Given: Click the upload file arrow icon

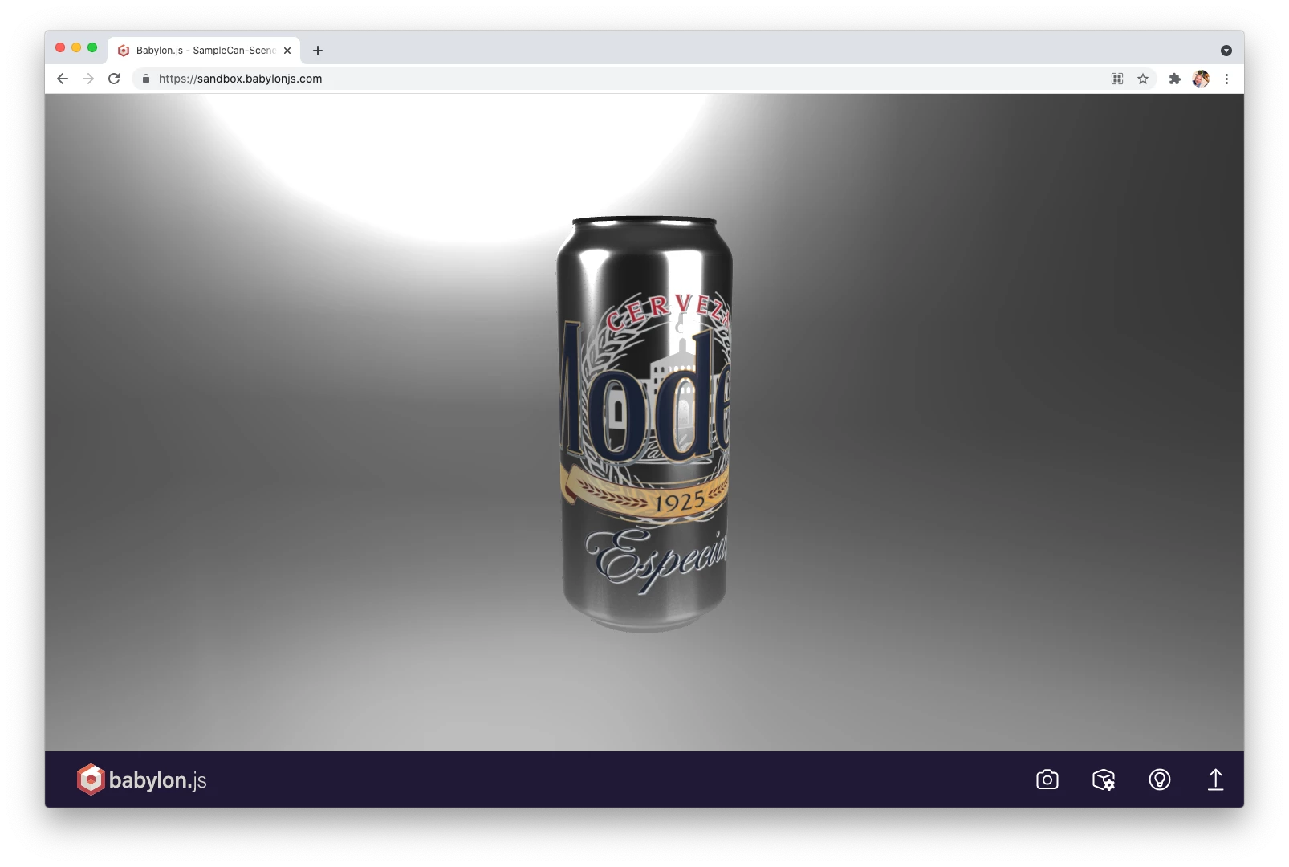Looking at the screenshot, I should (1215, 779).
